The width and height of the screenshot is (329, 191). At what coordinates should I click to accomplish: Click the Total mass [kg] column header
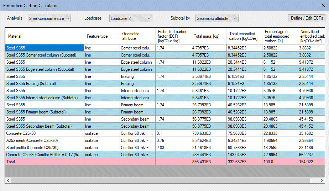[209, 36]
